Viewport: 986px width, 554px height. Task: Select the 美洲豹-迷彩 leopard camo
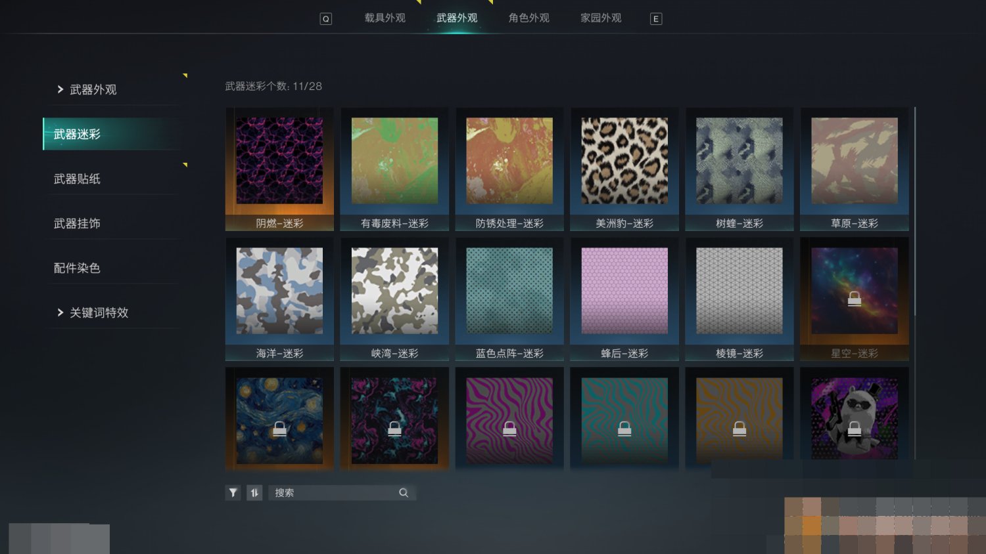pos(624,169)
